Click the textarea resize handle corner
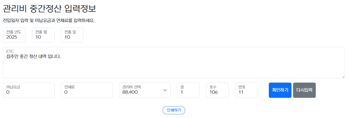The image size is (349, 118). (343, 77)
